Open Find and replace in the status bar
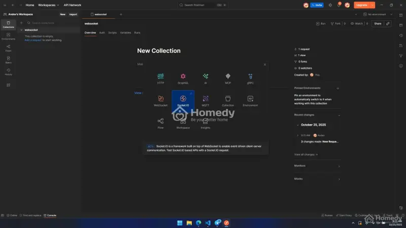406x228 pixels. (x=30, y=215)
